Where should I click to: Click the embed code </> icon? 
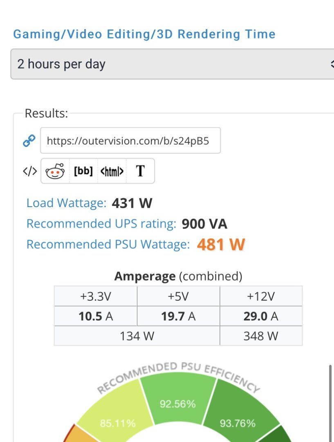tap(30, 171)
